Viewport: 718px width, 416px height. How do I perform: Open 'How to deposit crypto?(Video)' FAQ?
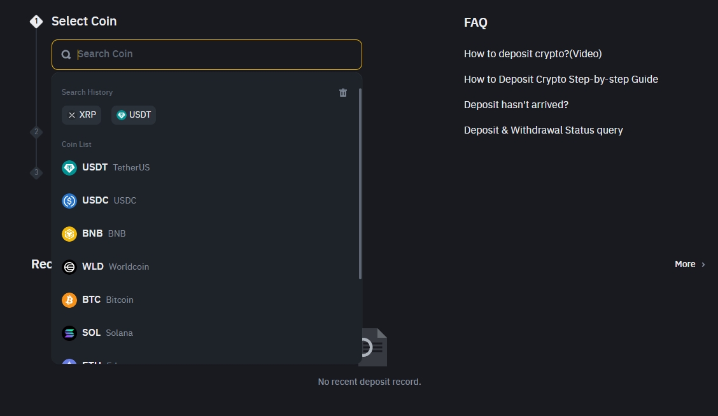tap(533, 54)
